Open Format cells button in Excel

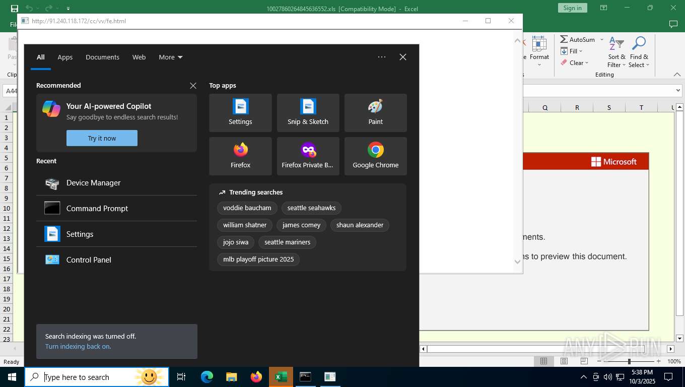click(x=539, y=51)
